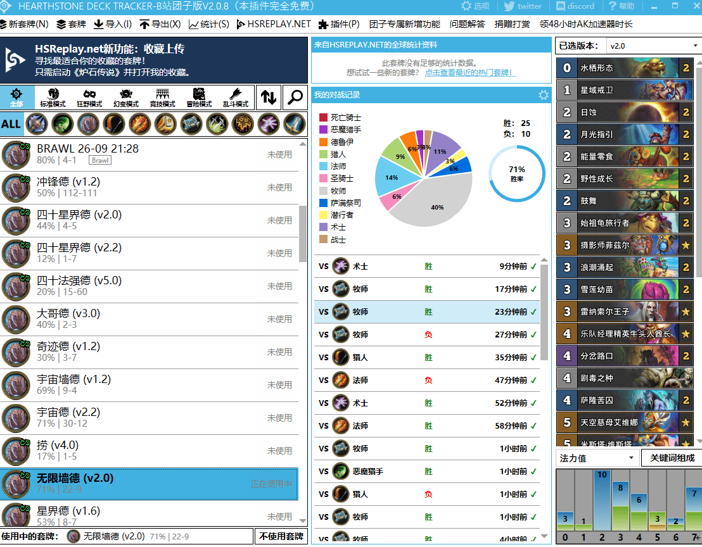Viewport: 702px width, 547px height.
Task: Open the discord link in title bar
Action: 575,6
